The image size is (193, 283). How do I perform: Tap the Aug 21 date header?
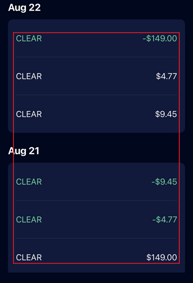(24, 151)
